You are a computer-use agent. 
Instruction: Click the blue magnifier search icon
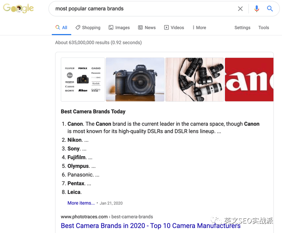pos(270,8)
